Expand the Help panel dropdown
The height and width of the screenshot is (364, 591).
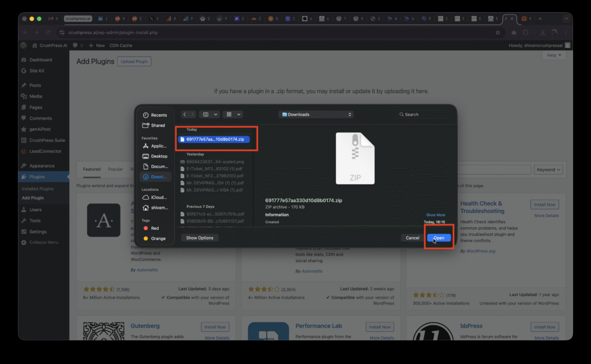pos(554,55)
